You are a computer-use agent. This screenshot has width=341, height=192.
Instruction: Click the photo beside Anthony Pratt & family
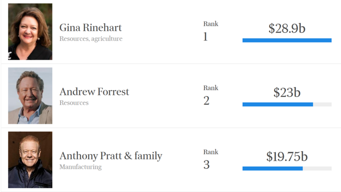[x=30, y=159]
